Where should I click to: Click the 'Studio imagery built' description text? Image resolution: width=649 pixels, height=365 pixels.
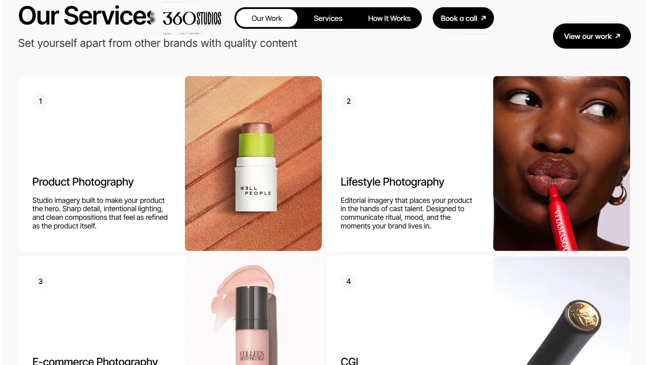100,213
